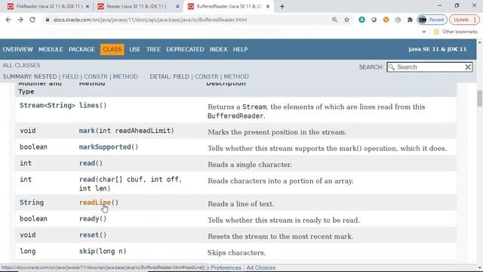The width and height of the screenshot is (483, 272).
Task: Clear the search with the X icon
Action: click(x=468, y=67)
